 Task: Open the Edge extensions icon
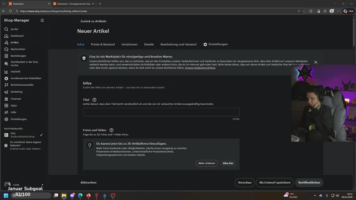click(311, 11)
